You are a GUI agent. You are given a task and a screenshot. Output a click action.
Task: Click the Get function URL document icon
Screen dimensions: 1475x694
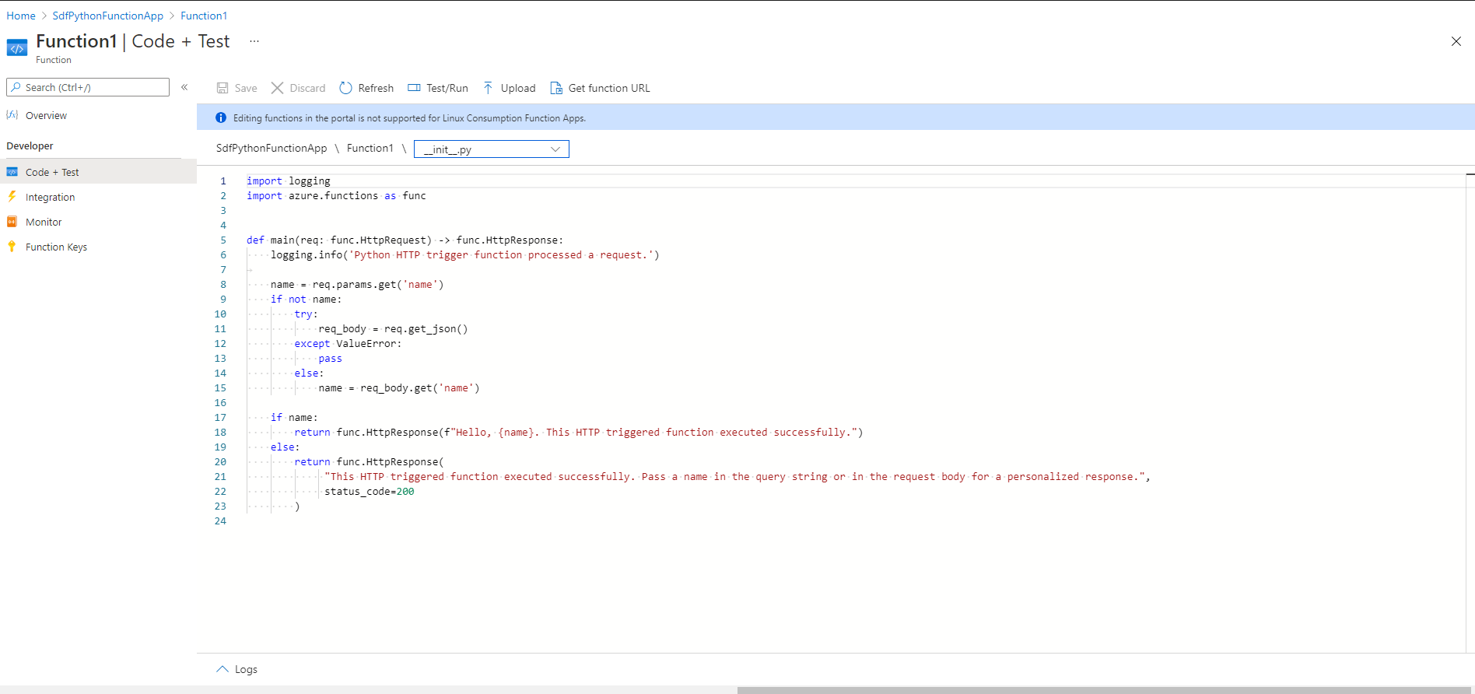tap(556, 88)
